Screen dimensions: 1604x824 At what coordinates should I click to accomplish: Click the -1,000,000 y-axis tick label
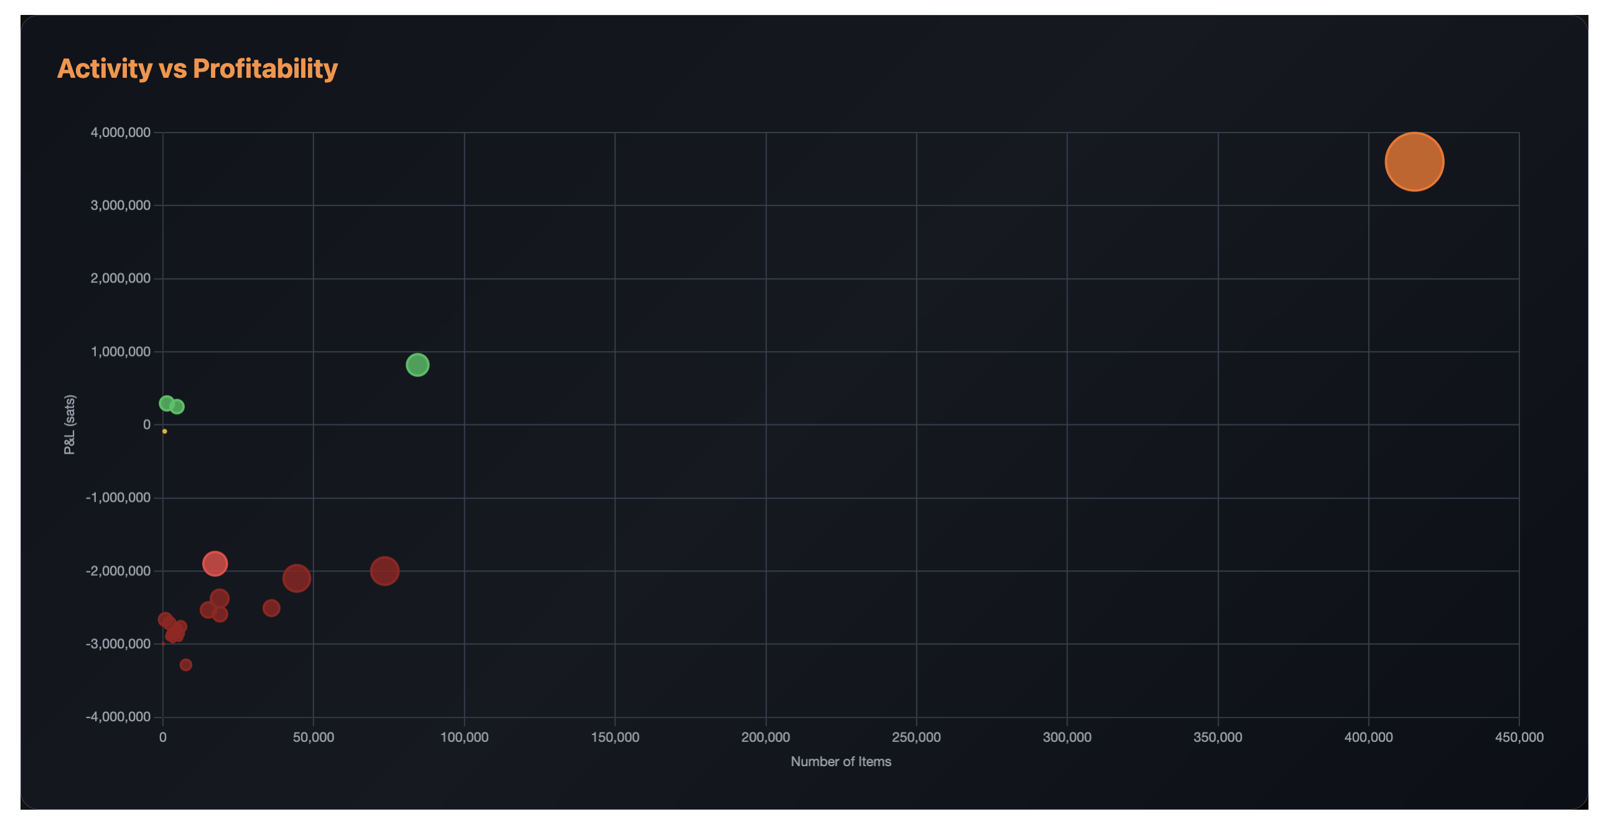click(x=118, y=498)
